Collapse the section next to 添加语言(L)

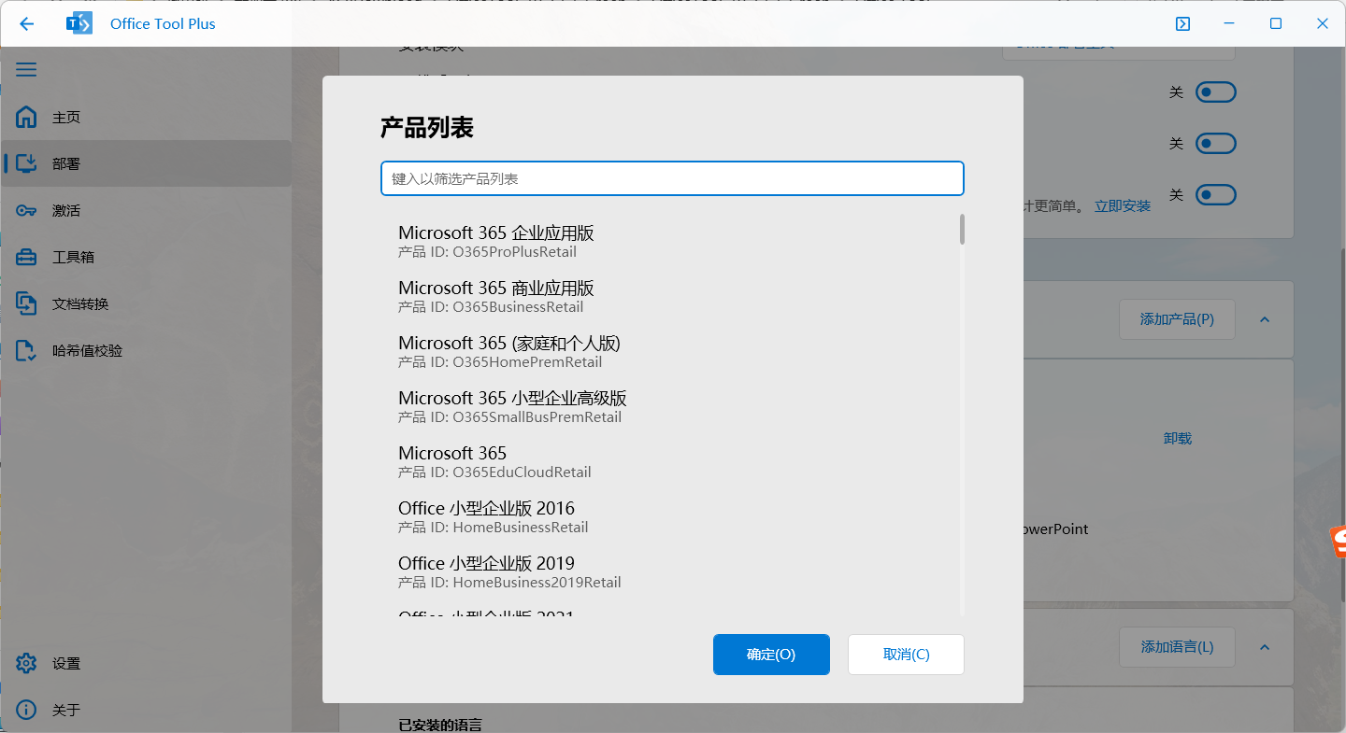pyautogui.click(x=1265, y=647)
